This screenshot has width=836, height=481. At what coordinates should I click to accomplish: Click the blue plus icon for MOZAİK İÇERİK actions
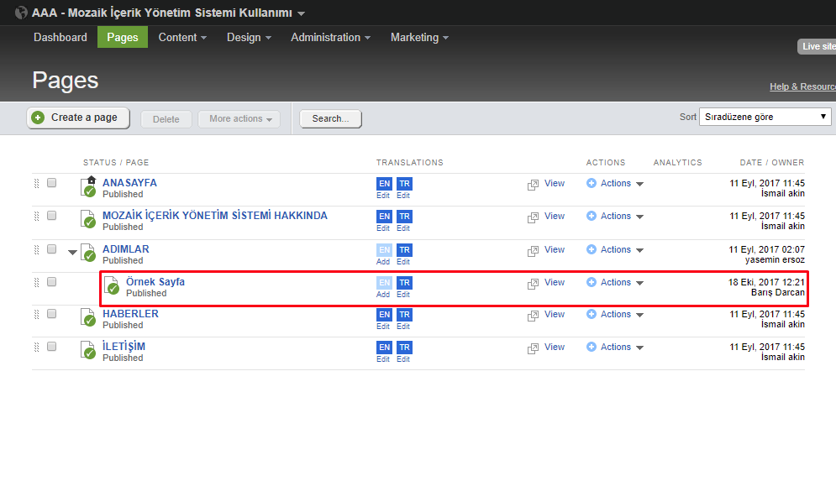(x=592, y=216)
